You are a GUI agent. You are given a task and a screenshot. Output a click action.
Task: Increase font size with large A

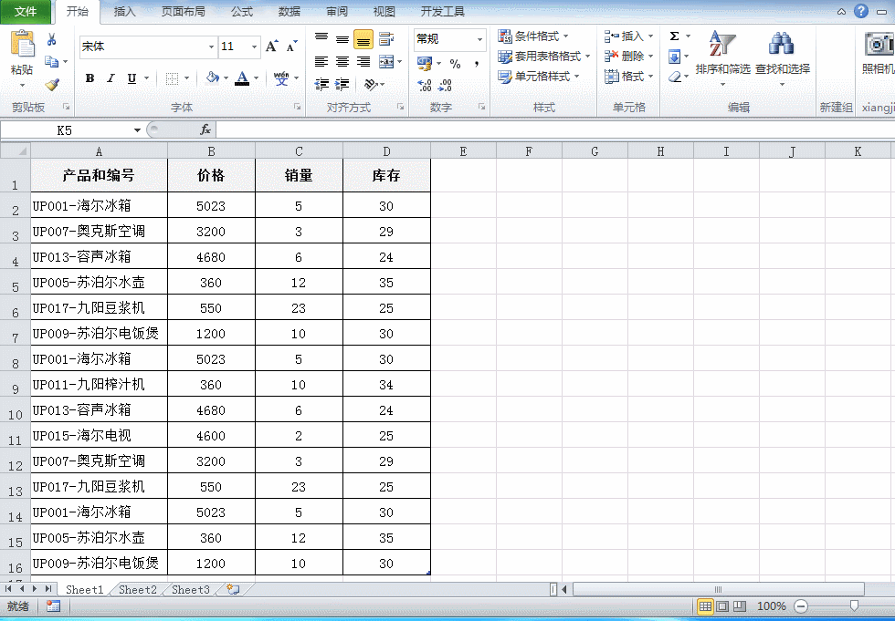(x=272, y=47)
